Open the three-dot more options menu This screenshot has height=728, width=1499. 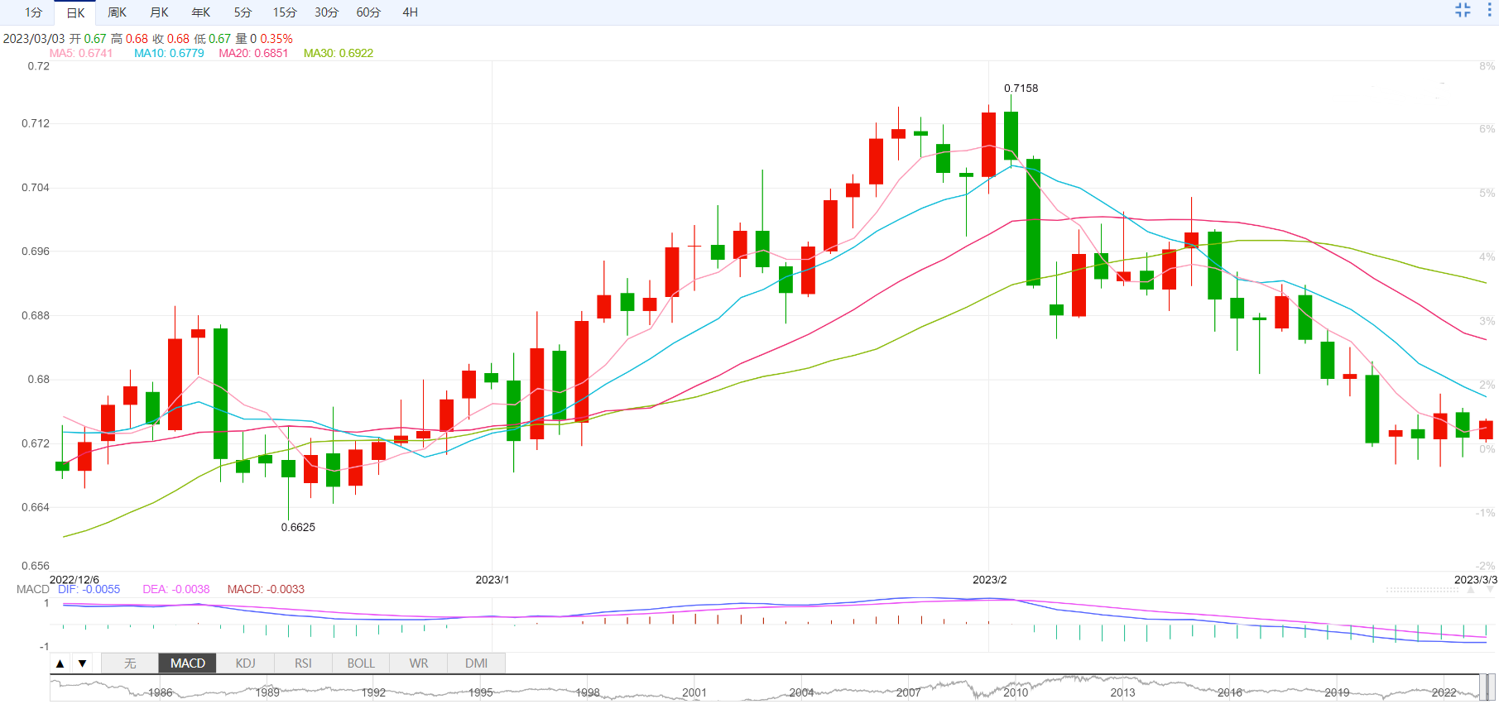[x=1488, y=10]
